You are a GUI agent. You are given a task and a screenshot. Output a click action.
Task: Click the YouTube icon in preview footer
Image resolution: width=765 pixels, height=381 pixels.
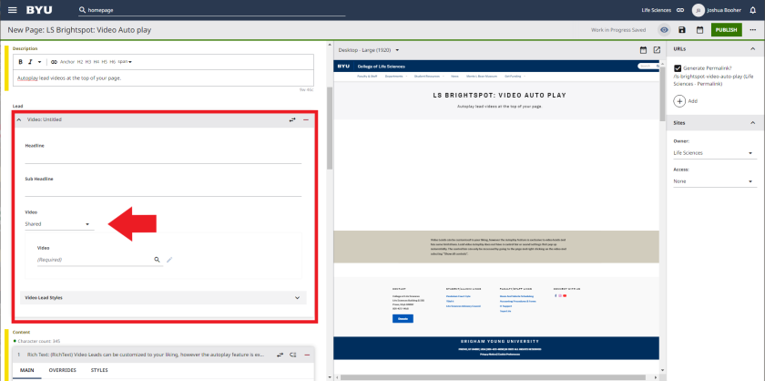click(x=565, y=295)
